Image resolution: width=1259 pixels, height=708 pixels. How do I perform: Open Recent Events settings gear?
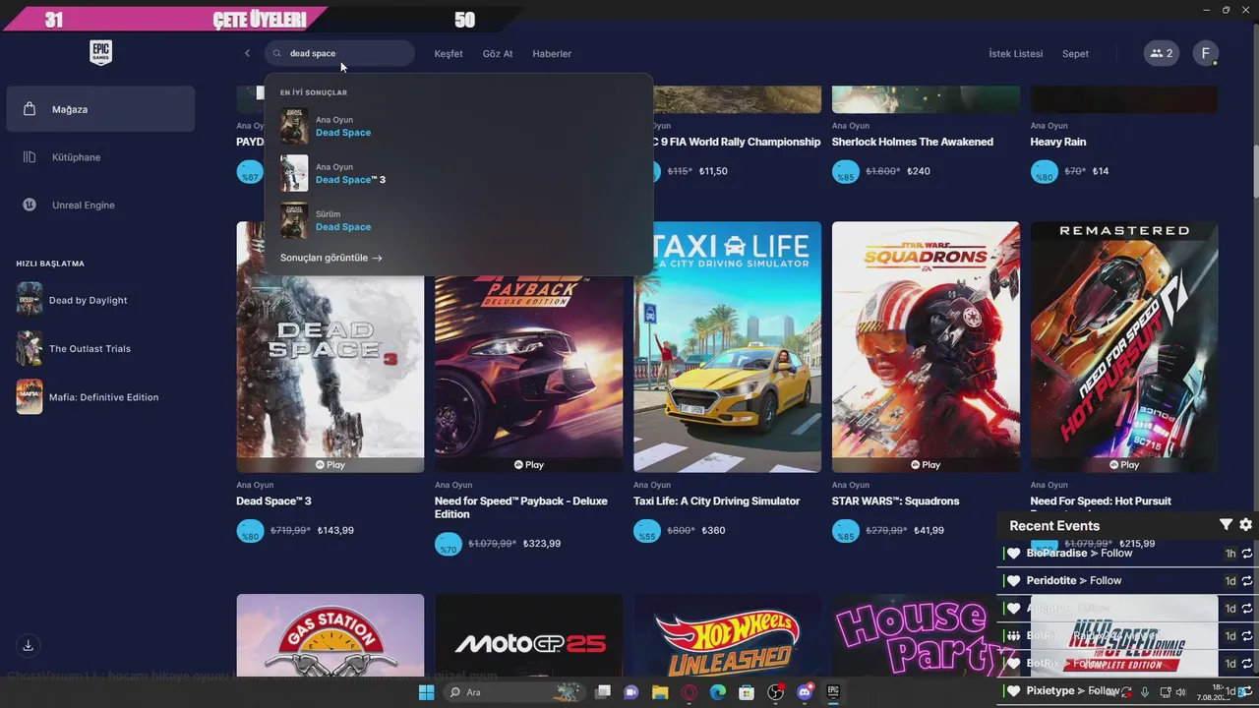click(x=1245, y=525)
